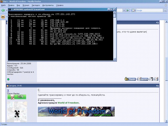Click the browser page scrollbar thumb
The width and height of the screenshot is (168, 126).
166,69
